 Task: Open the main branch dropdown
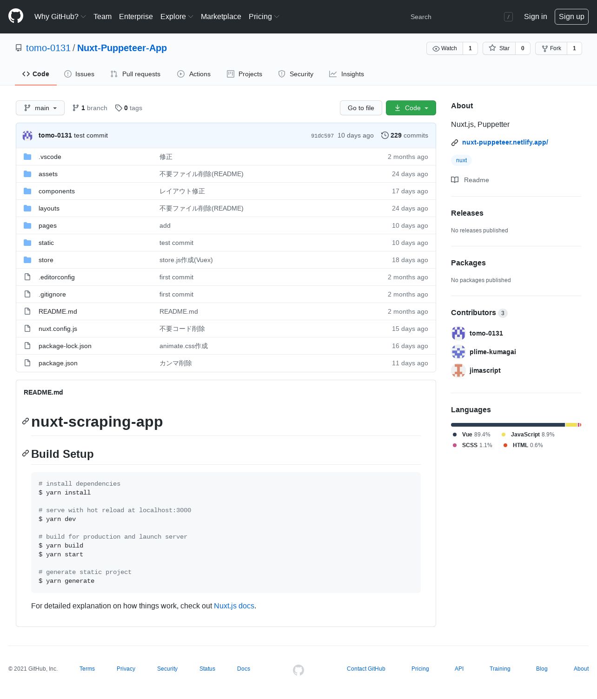tap(40, 108)
